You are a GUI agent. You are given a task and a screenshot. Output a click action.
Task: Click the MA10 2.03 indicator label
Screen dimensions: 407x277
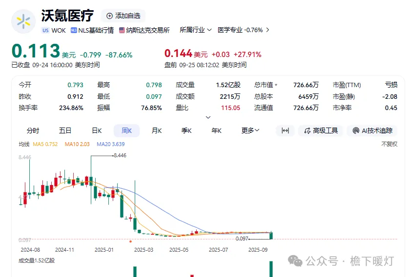77,144
